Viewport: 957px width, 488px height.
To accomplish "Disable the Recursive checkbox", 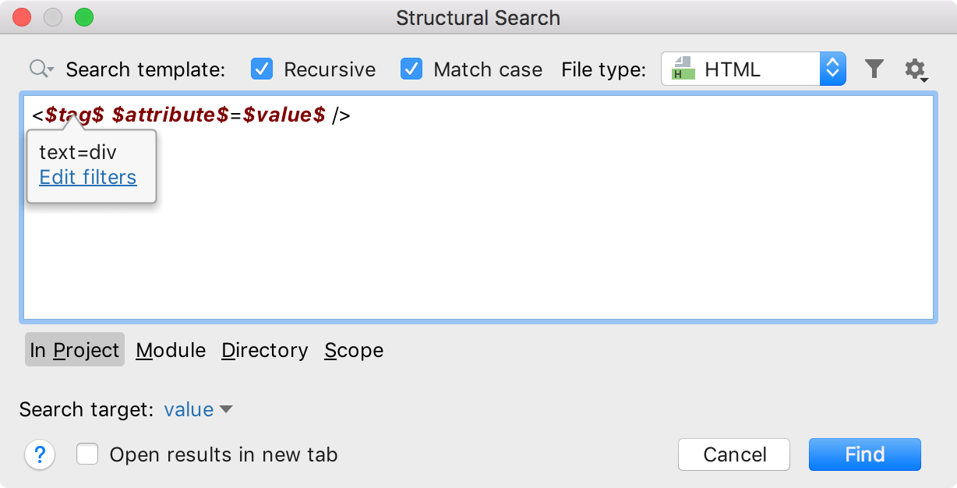I will [x=261, y=69].
